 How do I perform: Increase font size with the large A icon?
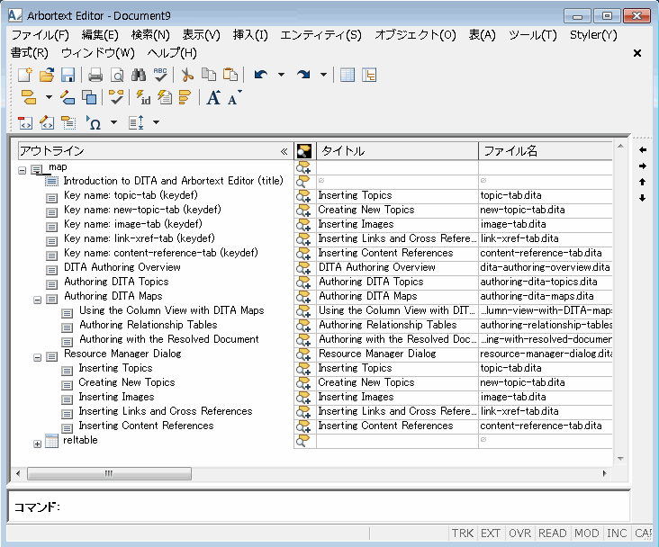tap(213, 97)
